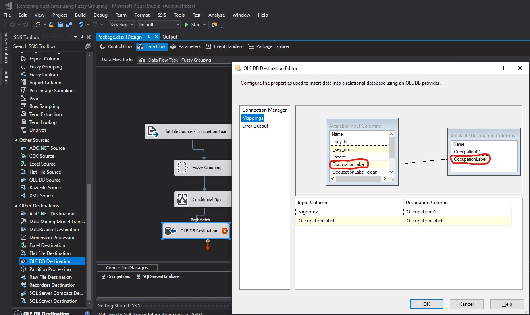The image size is (530, 315).
Task: Click the Available Input Columns horizontal scrollbar
Action: pos(359,179)
